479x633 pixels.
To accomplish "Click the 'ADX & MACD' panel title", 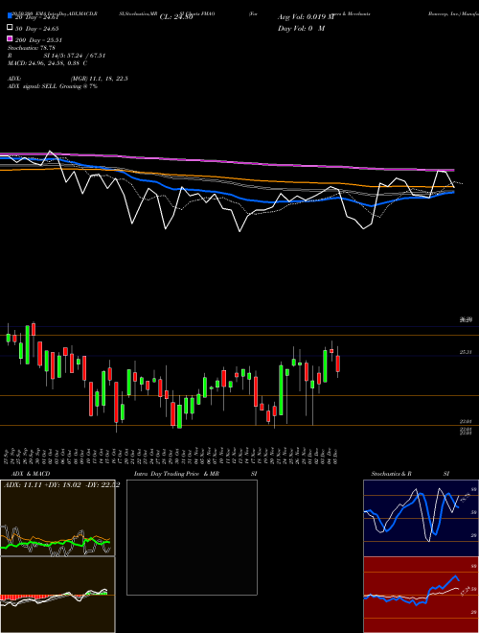I will pyautogui.click(x=31, y=474).
